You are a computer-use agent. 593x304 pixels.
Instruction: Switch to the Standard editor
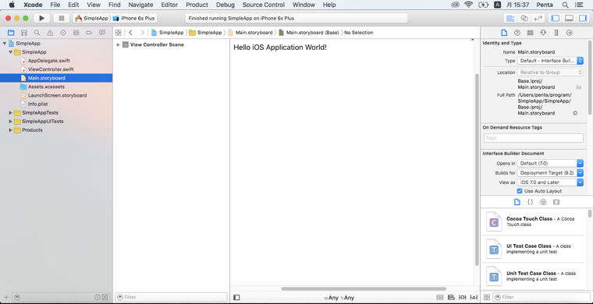point(510,18)
